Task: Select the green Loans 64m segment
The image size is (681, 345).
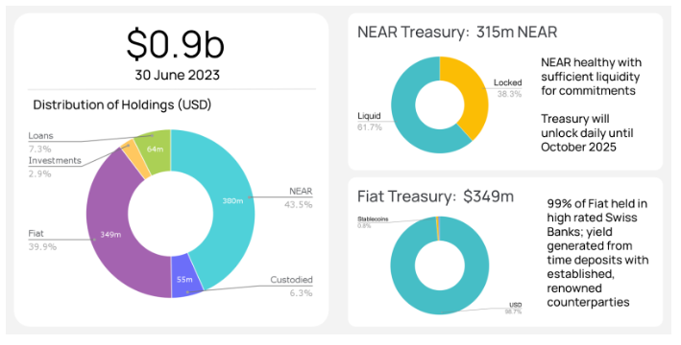Action: pyautogui.click(x=155, y=149)
